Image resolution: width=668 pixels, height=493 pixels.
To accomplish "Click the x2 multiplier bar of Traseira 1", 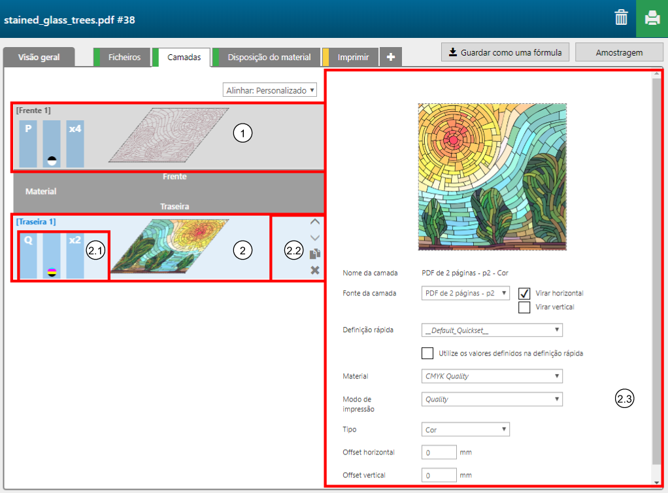I will [x=75, y=255].
